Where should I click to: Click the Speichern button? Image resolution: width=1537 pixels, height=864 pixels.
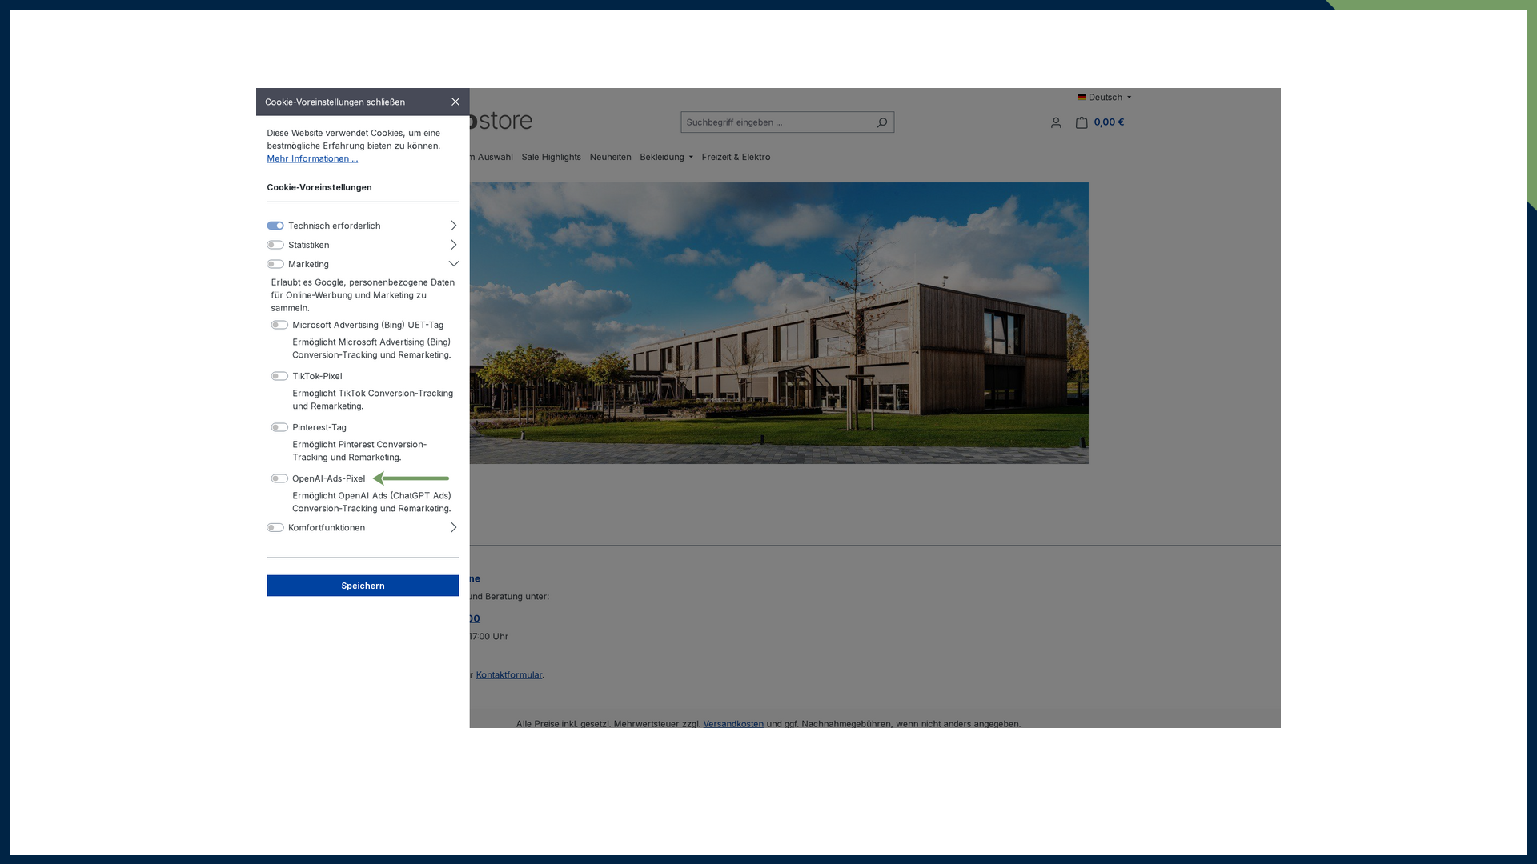[363, 586]
